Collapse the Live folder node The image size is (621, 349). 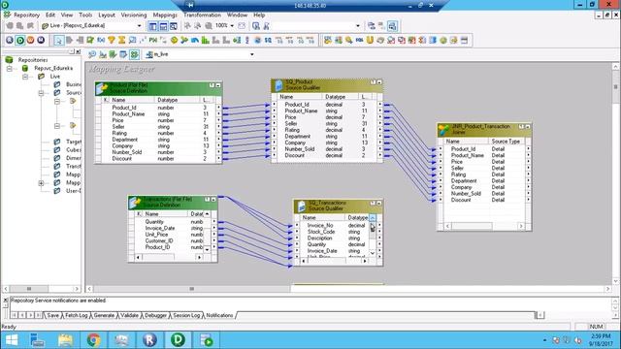click(x=25, y=76)
